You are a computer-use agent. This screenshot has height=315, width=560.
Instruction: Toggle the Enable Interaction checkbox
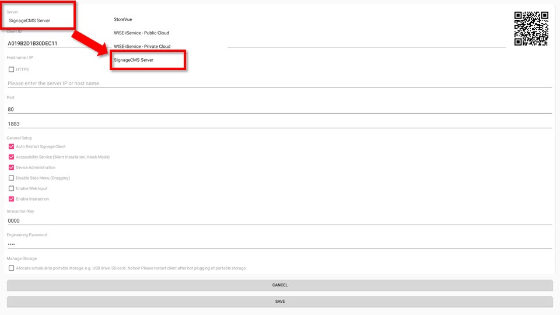click(11, 199)
